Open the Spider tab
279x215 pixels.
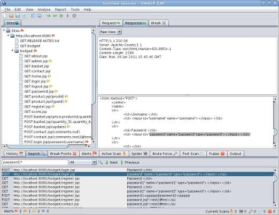139,154
